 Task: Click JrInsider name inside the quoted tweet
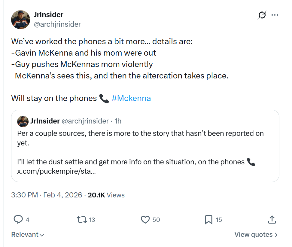pyautogui.click(x=45, y=121)
